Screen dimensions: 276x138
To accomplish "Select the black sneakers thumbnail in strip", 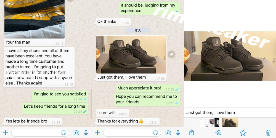I will pyautogui.click(x=230, y=123).
